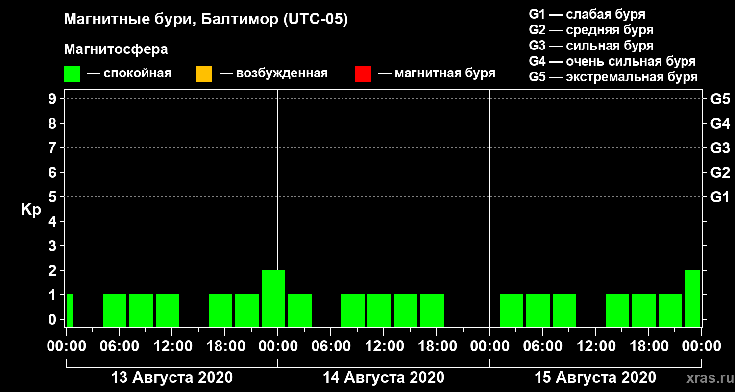This screenshot has width=735, height=392.
Task: Click the Kp 2 bar ending 13 August
Action: point(273,298)
